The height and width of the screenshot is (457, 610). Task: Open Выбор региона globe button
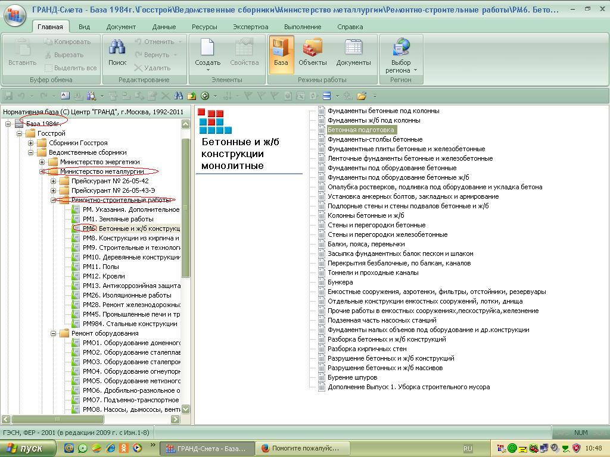pos(401,55)
